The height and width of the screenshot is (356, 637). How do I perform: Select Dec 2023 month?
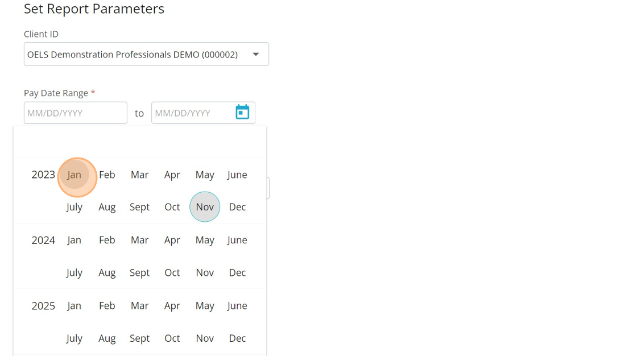click(x=237, y=207)
